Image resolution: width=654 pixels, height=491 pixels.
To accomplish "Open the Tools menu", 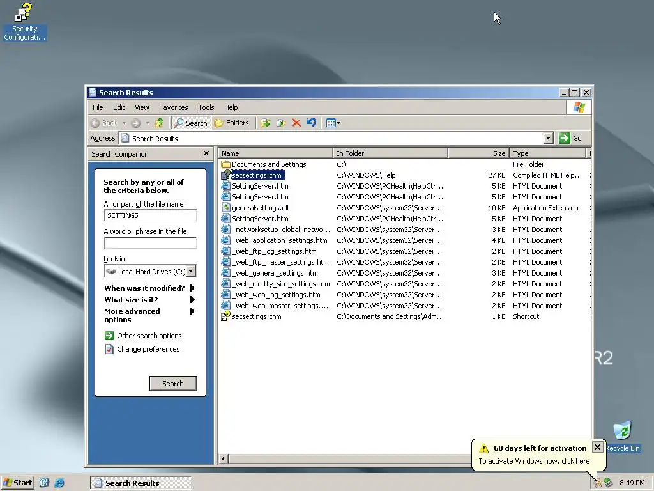I will point(206,107).
